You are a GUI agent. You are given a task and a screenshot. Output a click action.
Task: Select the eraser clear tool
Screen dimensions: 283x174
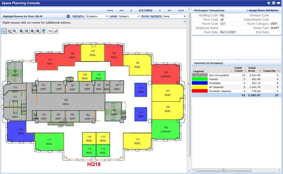tap(55, 31)
